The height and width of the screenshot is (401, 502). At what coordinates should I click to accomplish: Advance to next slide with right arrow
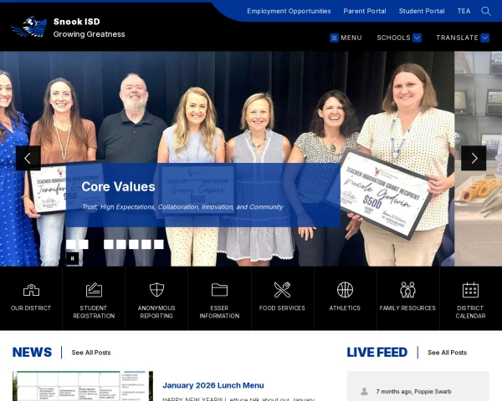[x=474, y=158]
